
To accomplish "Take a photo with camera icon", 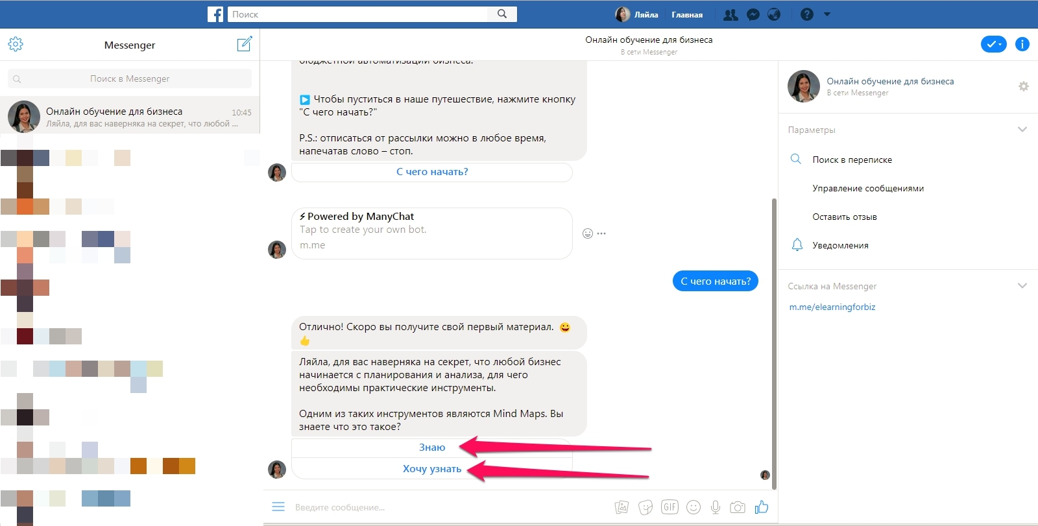I will coord(738,507).
